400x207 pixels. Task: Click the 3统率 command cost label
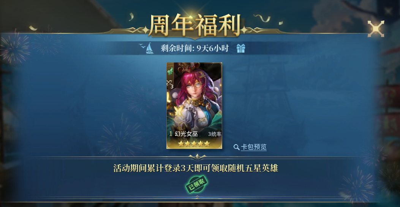pyautogui.click(x=215, y=134)
